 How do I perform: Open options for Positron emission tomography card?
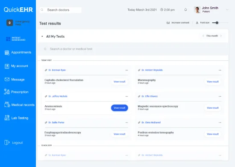(x=220, y=122)
